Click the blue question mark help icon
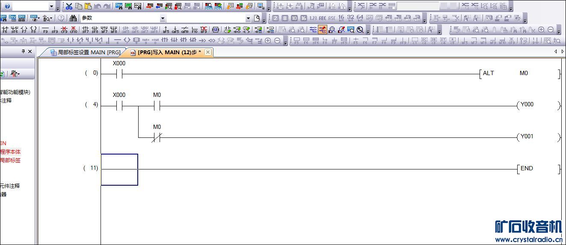Screen dimensions: 566x245 click(7, 6)
